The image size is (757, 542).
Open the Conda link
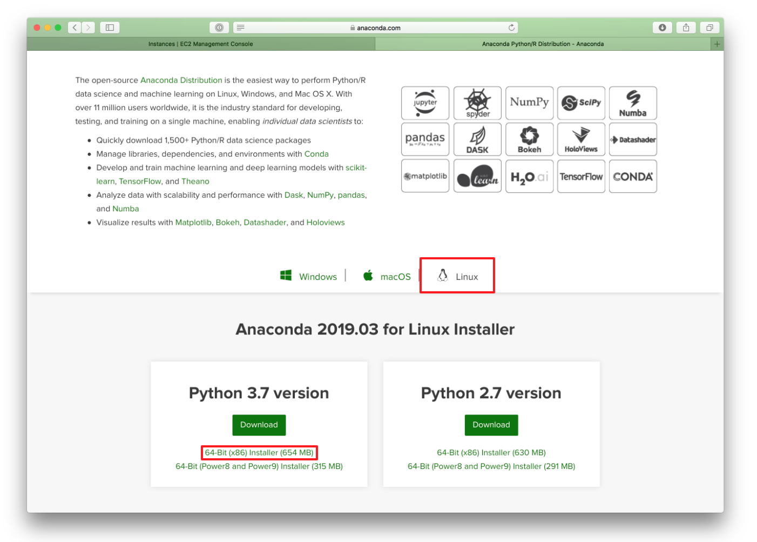[316, 154]
